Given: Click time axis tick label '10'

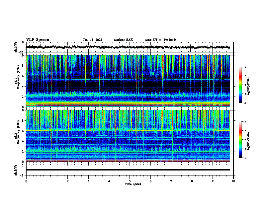Looking at the screenshot, I should pyautogui.click(x=233, y=181).
